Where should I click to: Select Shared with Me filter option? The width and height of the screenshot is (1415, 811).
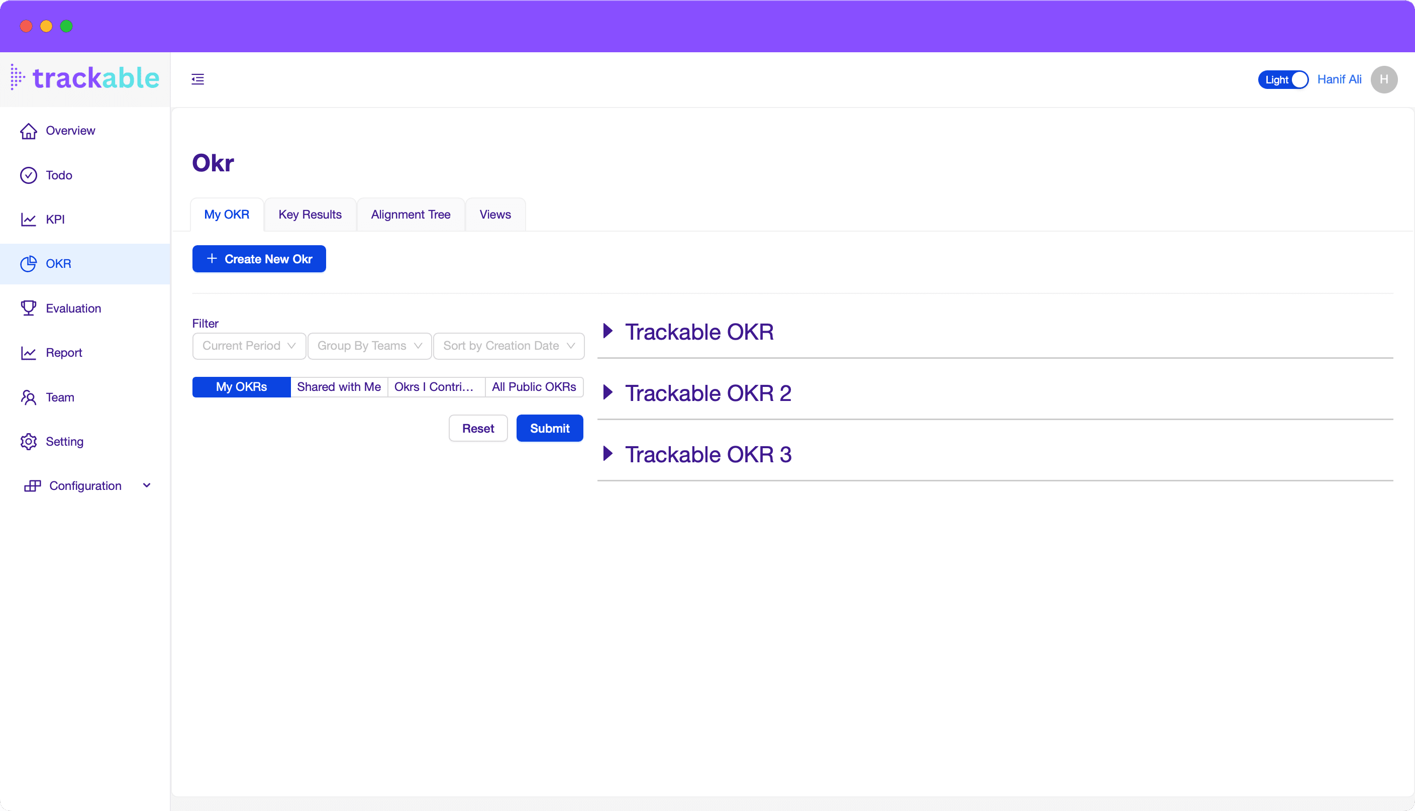coord(339,386)
